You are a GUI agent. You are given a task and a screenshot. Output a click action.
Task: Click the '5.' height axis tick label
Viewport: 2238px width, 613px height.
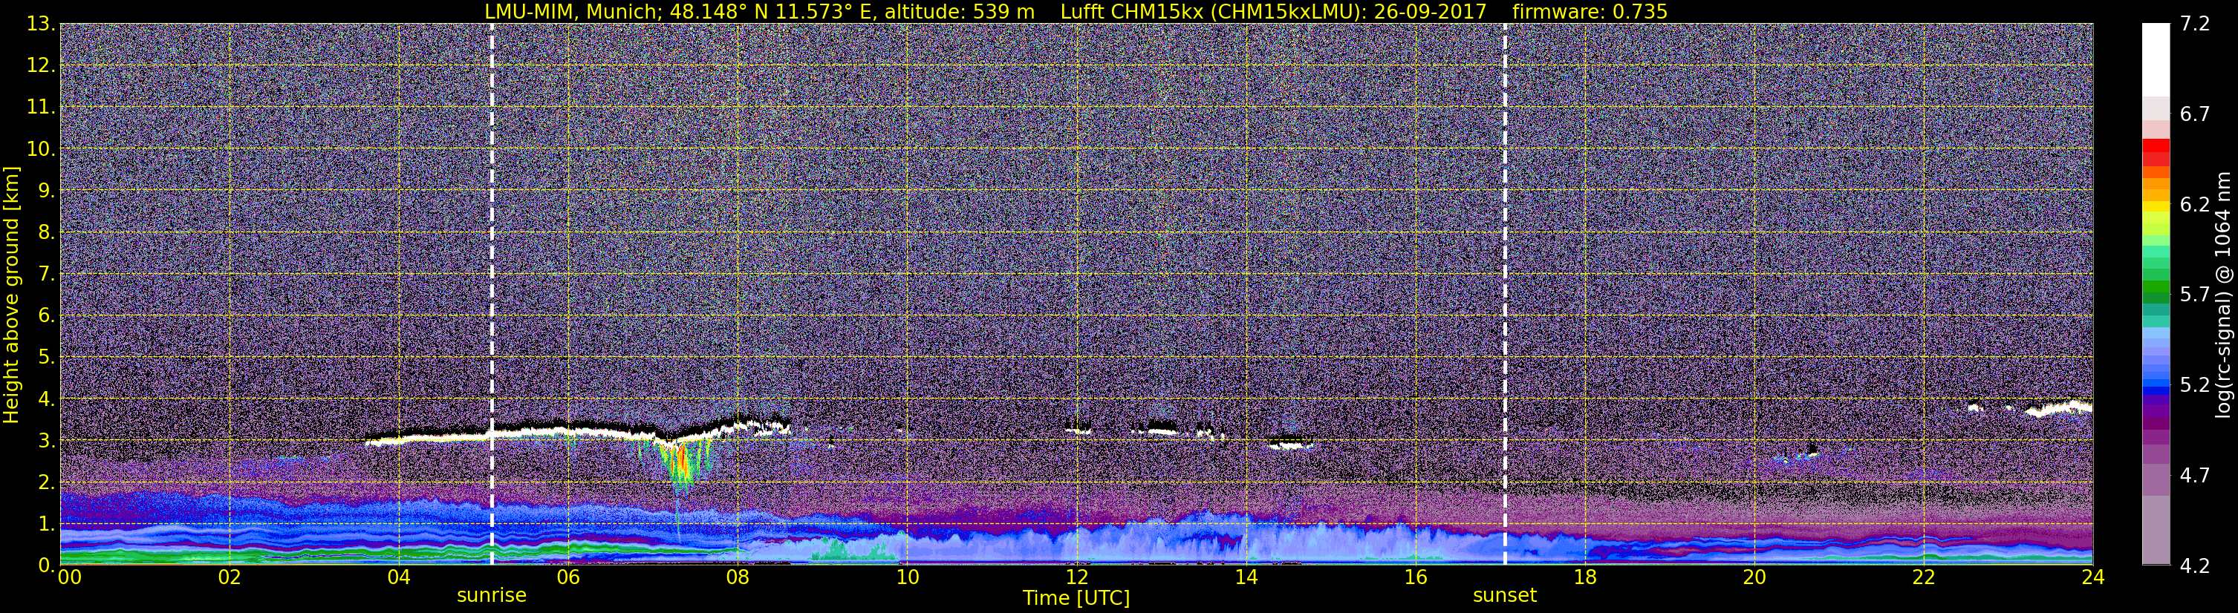point(46,357)
